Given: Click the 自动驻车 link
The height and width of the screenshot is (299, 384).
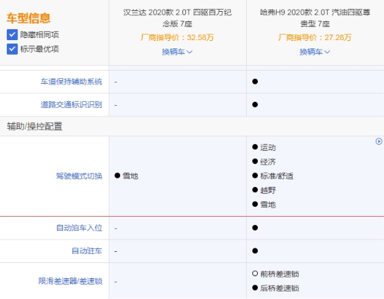Looking at the screenshot, I should [x=87, y=251].
